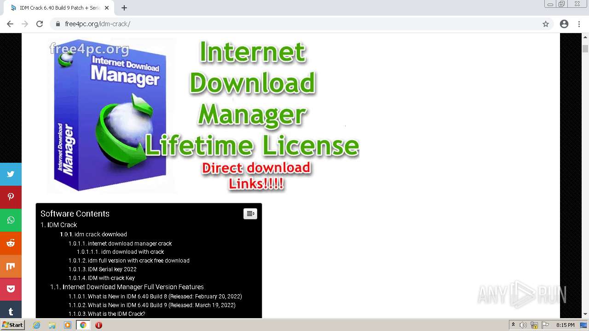Bookmark this page with the star icon

546,24
